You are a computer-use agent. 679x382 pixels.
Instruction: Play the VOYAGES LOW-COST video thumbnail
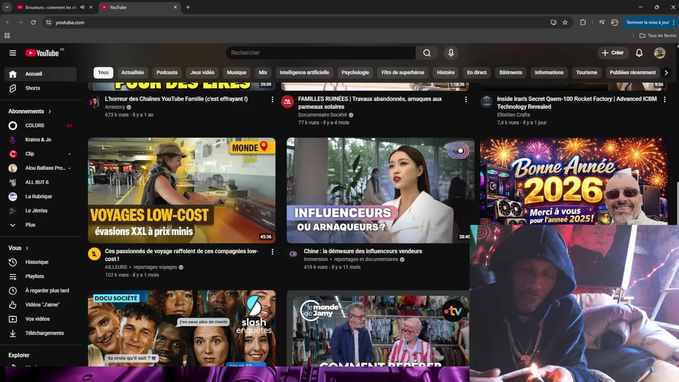[x=181, y=190]
